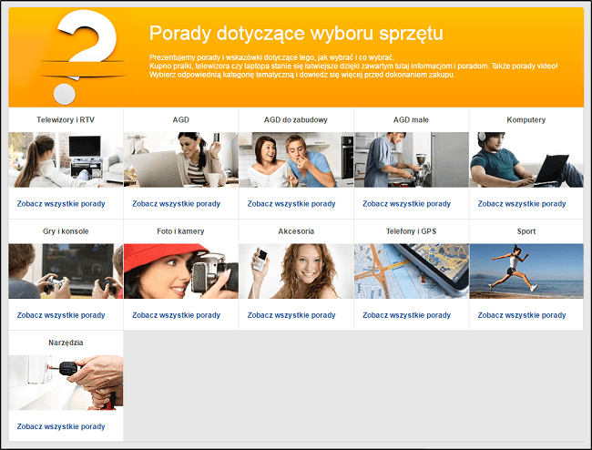Screen dimensions: 592x450
Task: Click 'Zobacz wszystkie porady' under Narzędzia
Action: click(61, 426)
